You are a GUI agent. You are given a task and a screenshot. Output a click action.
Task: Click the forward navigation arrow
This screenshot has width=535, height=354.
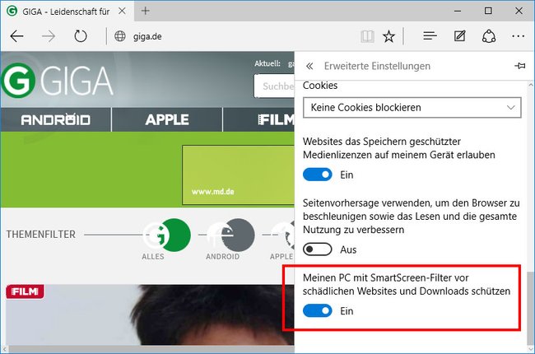coord(49,36)
